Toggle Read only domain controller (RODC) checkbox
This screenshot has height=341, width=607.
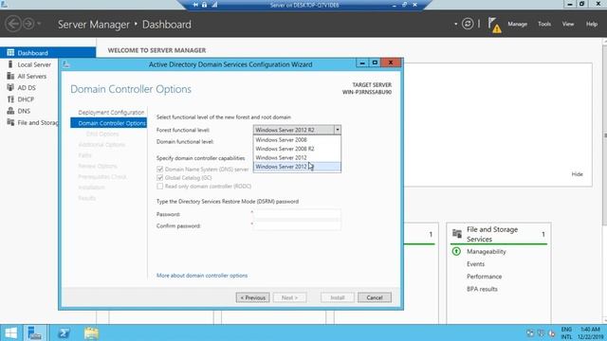160,186
